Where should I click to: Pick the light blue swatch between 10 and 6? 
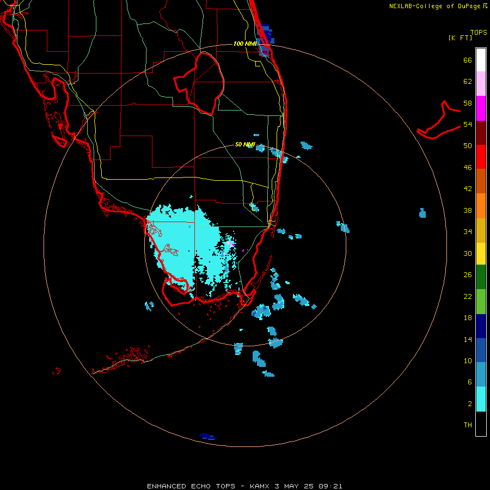tap(481, 375)
